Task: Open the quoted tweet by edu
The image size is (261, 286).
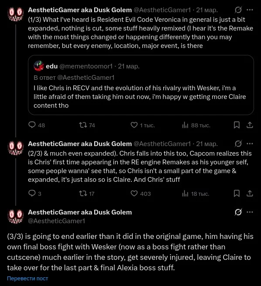Action: click(x=141, y=85)
